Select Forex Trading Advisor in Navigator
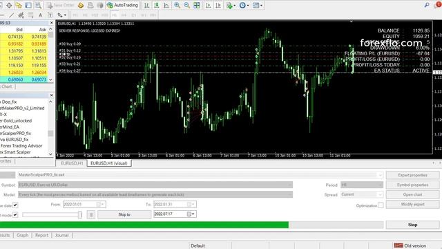Screen dimensions: 442x249 (x=21, y=146)
